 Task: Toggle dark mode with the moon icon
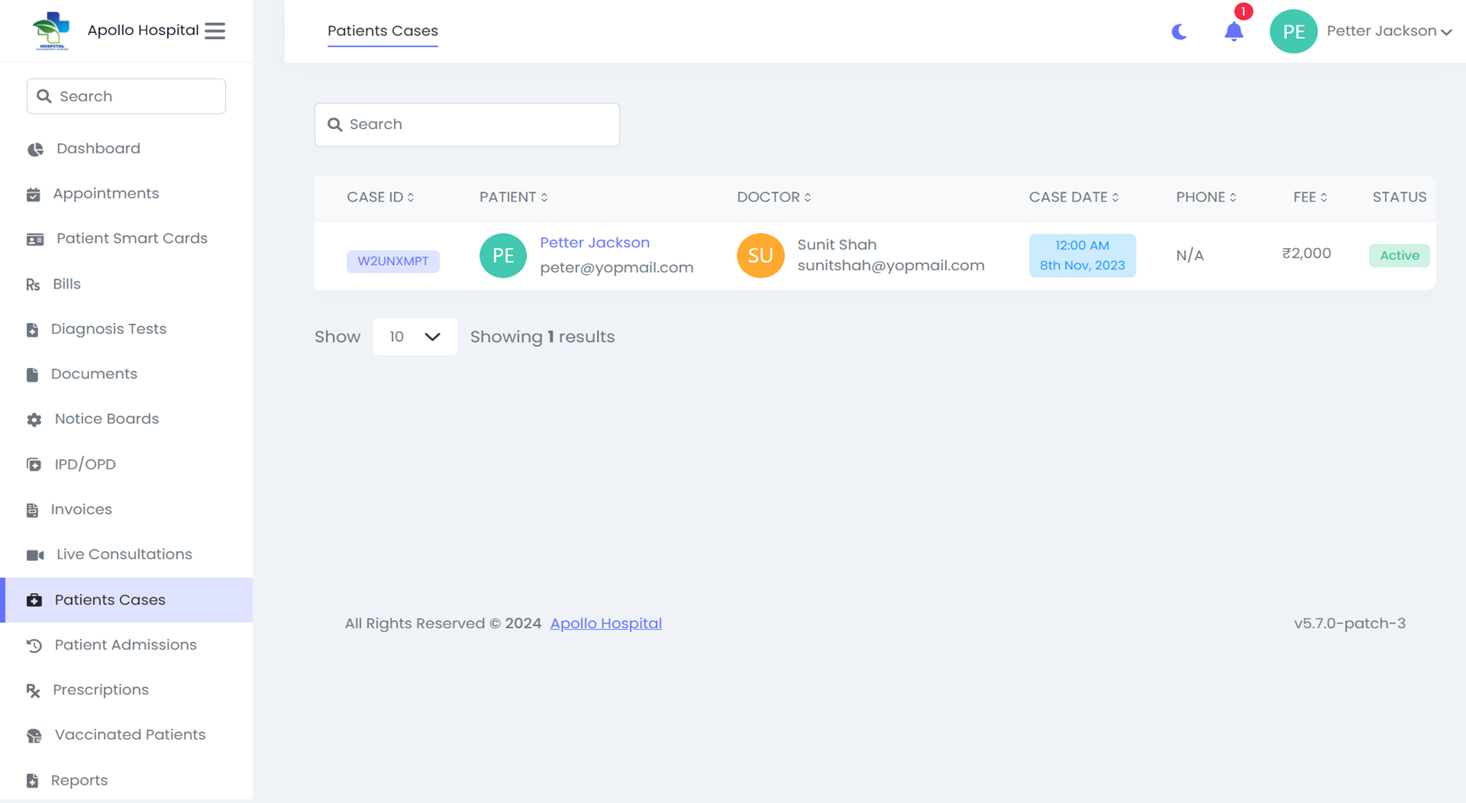(x=1179, y=32)
